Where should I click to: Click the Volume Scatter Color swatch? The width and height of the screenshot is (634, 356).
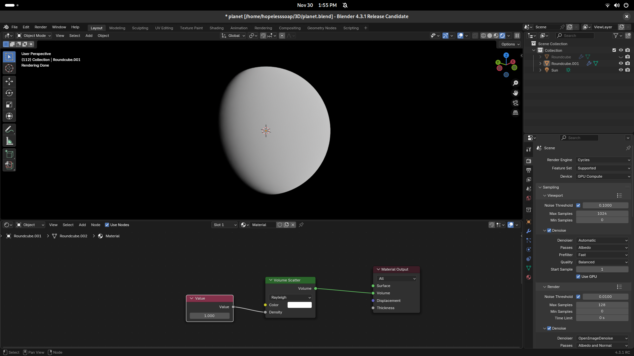(299, 305)
